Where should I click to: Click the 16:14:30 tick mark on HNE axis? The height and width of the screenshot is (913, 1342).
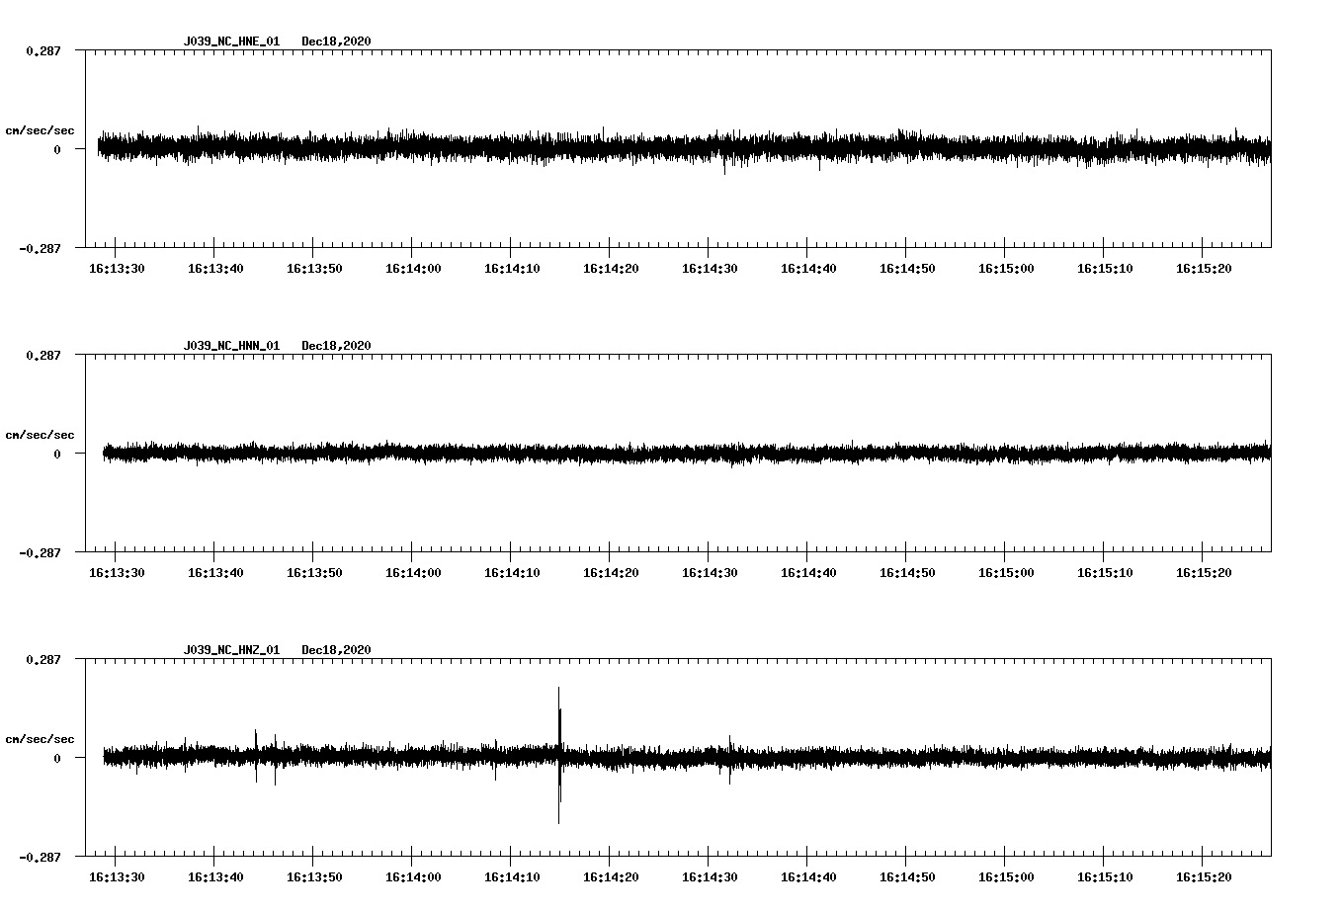point(710,251)
